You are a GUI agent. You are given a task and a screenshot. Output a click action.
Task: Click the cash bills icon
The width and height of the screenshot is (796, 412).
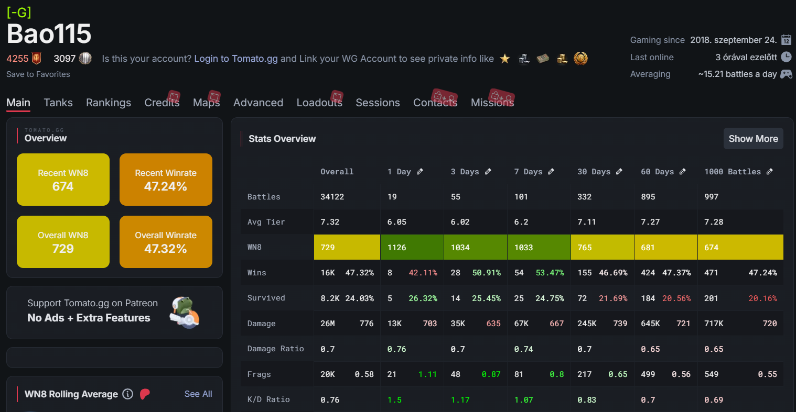pos(543,59)
